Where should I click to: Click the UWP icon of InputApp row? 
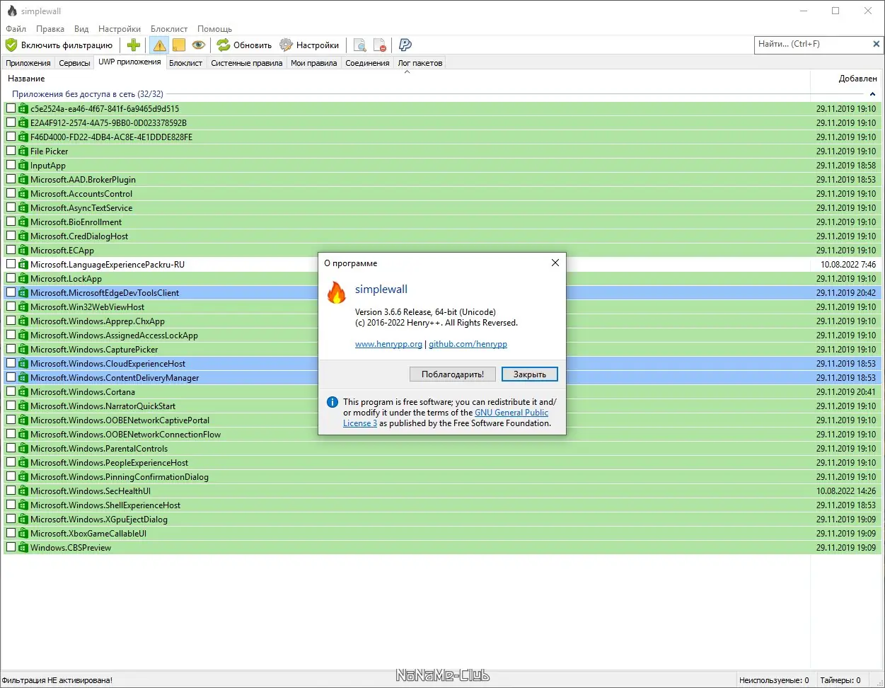[23, 166]
